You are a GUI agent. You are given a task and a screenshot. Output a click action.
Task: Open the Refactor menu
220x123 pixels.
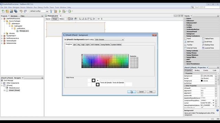(x=30, y=7)
